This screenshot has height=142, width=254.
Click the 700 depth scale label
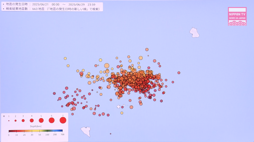63,135
